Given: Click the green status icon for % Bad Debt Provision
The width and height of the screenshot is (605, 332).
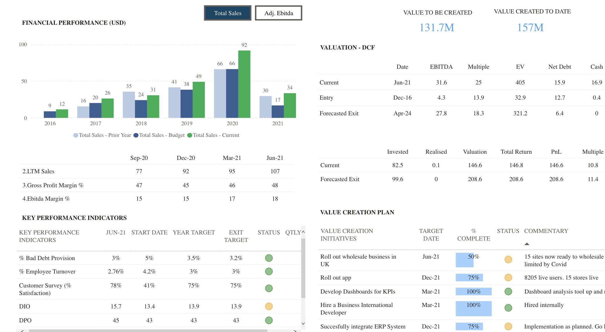Looking at the screenshot, I should coord(268,258).
